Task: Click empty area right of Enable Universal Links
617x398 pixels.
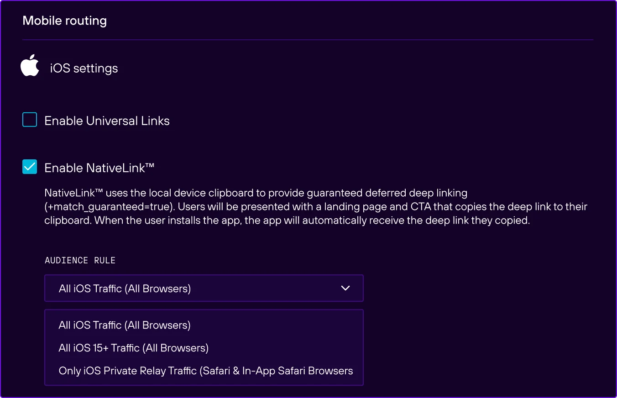Action: [x=365, y=121]
